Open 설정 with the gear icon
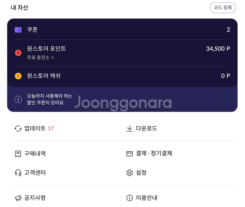Screen dimensions: 245x207 (x=130, y=173)
